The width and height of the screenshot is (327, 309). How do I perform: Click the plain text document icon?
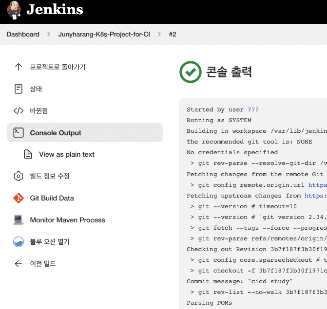tap(28, 154)
